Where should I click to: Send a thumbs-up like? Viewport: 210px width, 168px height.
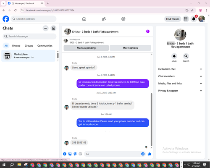click(x=150, y=154)
